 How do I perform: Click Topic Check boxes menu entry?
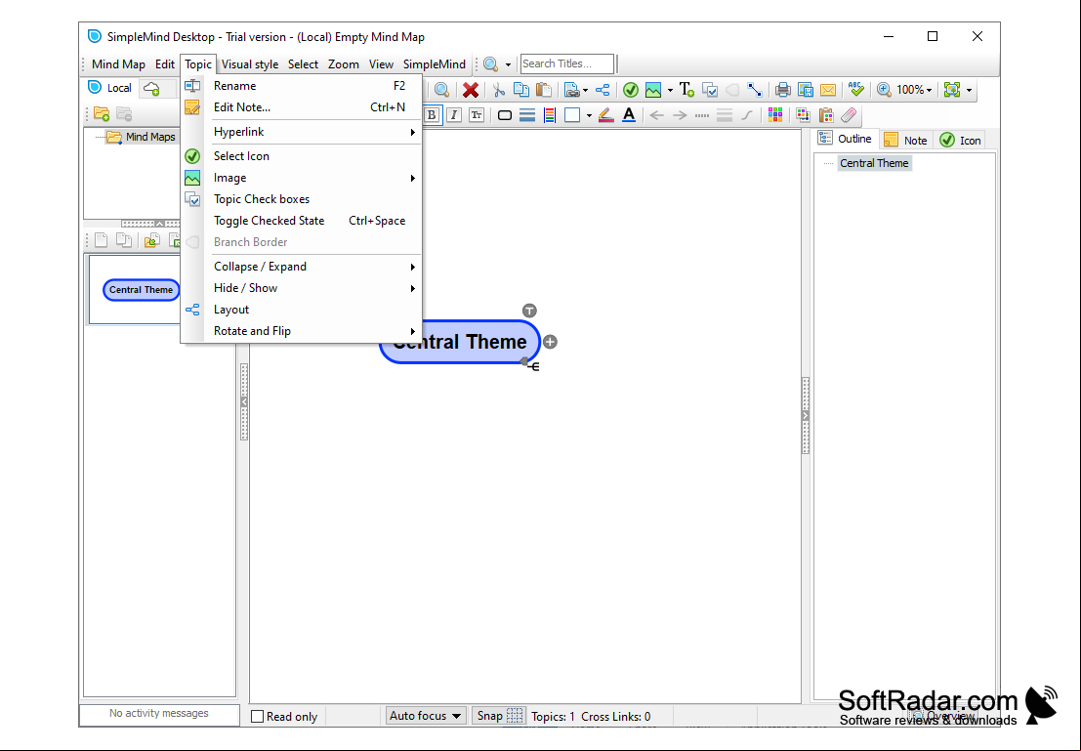coord(301,199)
